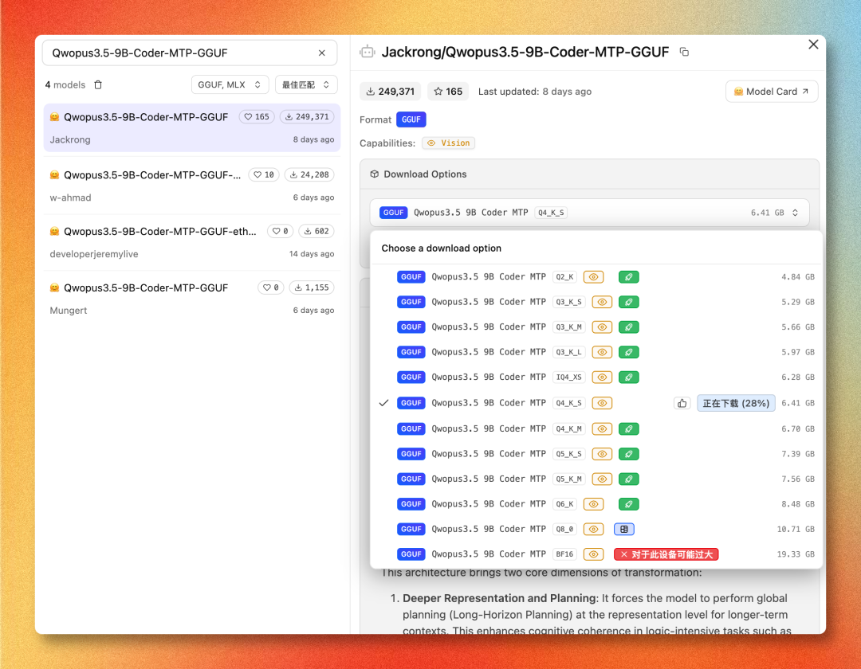The height and width of the screenshot is (669, 861).
Task: Click the vision eye icon on IQ4_XS row
Action: point(603,378)
